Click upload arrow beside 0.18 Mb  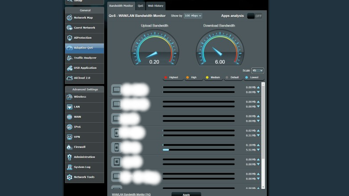point(258,145)
